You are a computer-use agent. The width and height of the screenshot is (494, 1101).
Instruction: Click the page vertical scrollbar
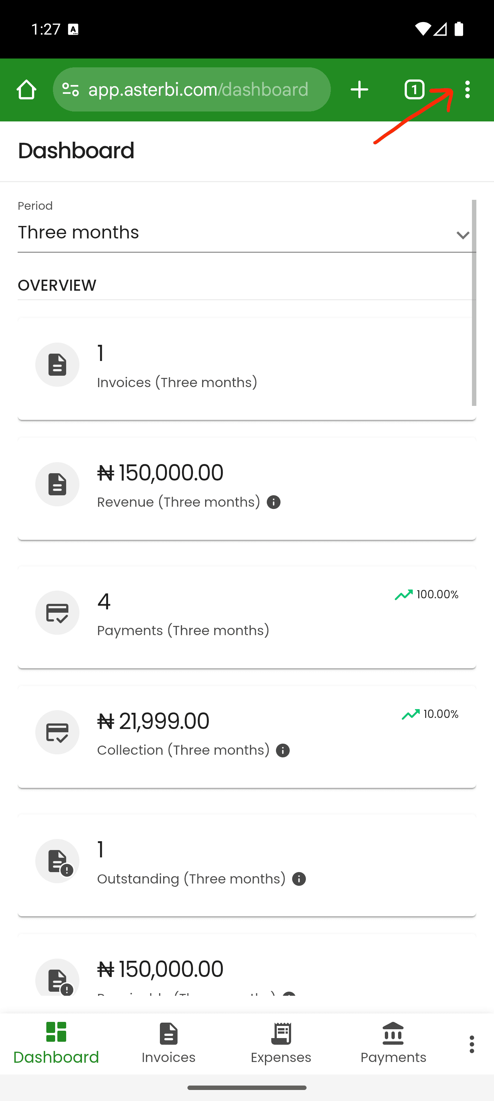(x=474, y=302)
